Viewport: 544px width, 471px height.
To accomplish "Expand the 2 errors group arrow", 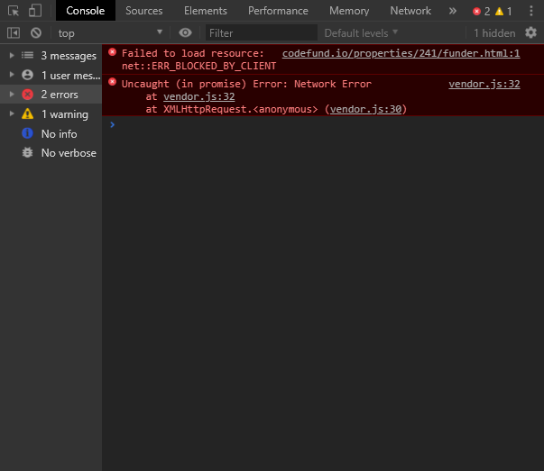I will tap(12, 95).
